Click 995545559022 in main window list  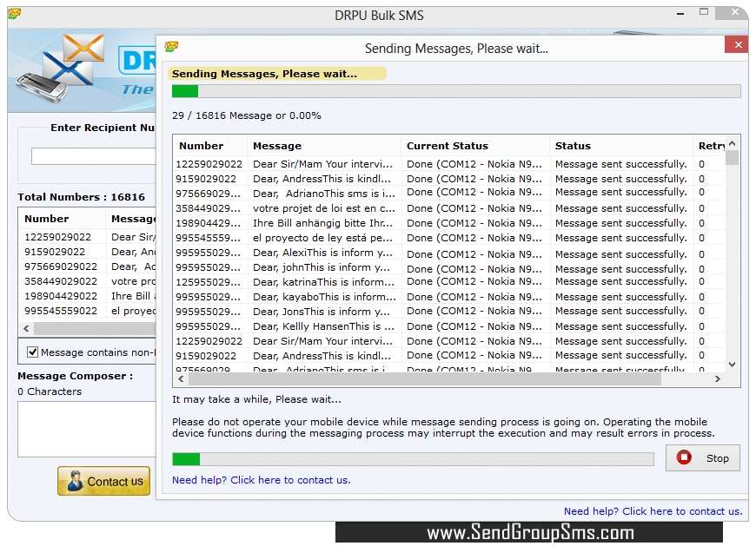[61, 311]
